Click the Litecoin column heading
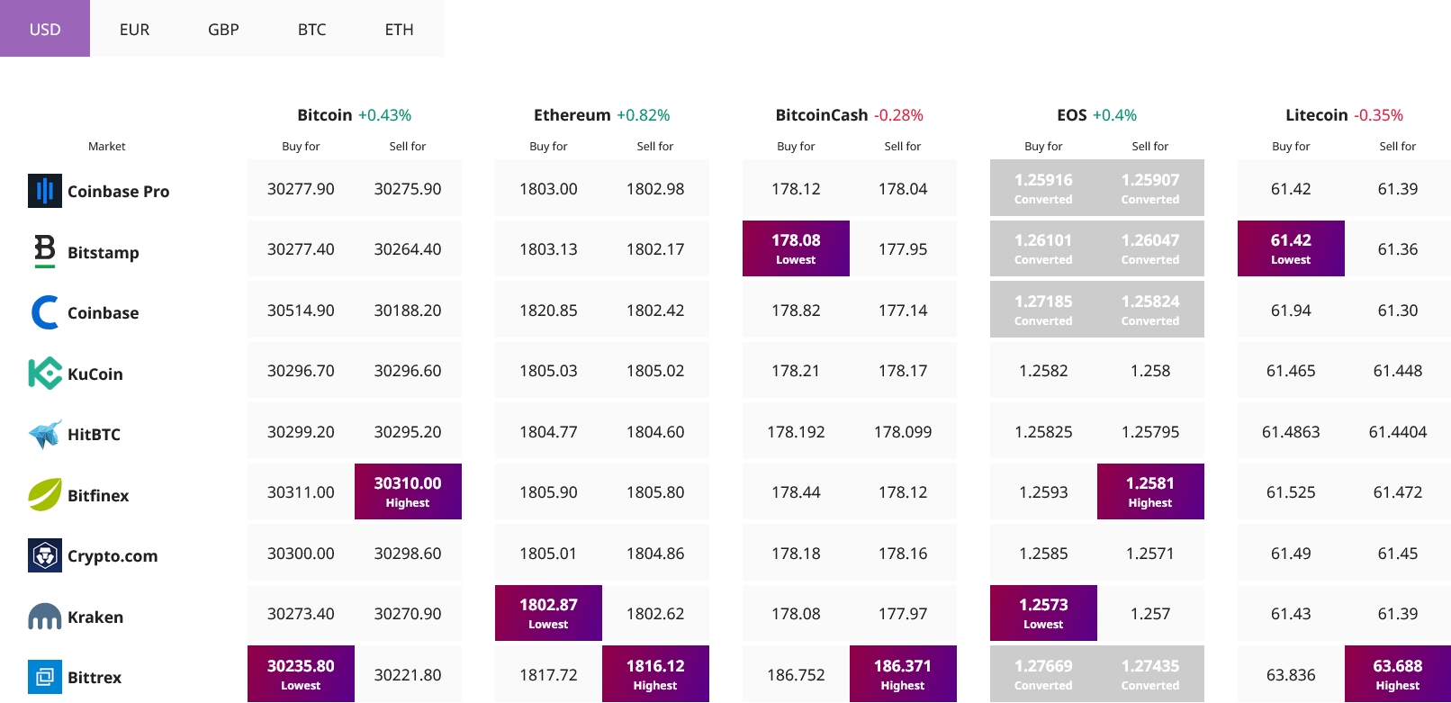Image resolution: width=1451 pixels, height=703 pixels. (x=1317, y=115)
